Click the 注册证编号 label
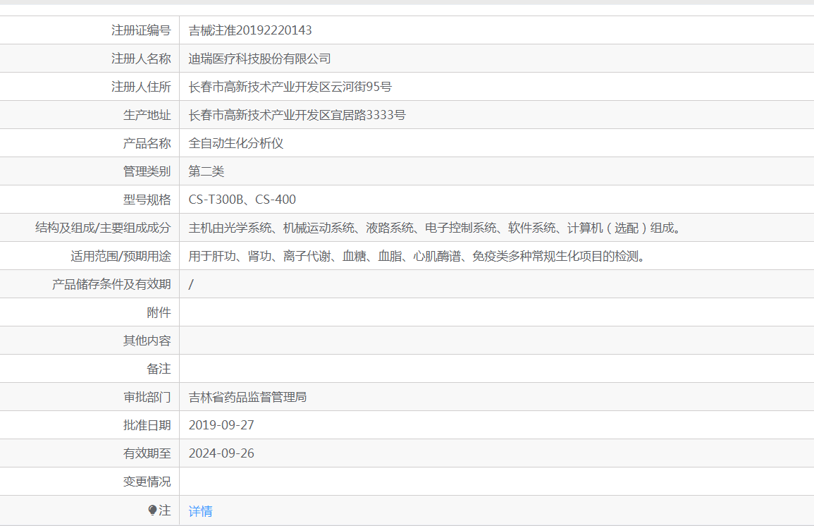Screen dimensions: 814x526 (x=141, y=30)
